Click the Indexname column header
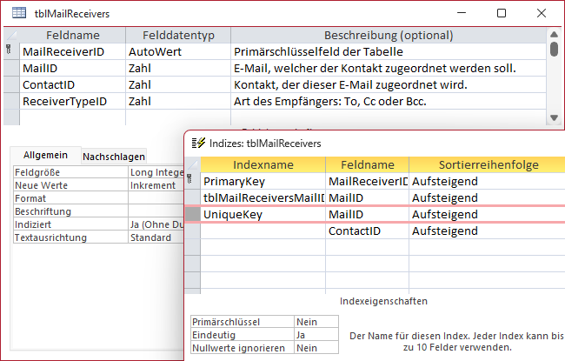Screen dimensions: 565x361 coord(263,164)
